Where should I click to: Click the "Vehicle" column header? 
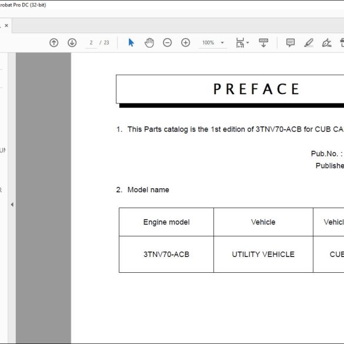click(x=263, y=222)
